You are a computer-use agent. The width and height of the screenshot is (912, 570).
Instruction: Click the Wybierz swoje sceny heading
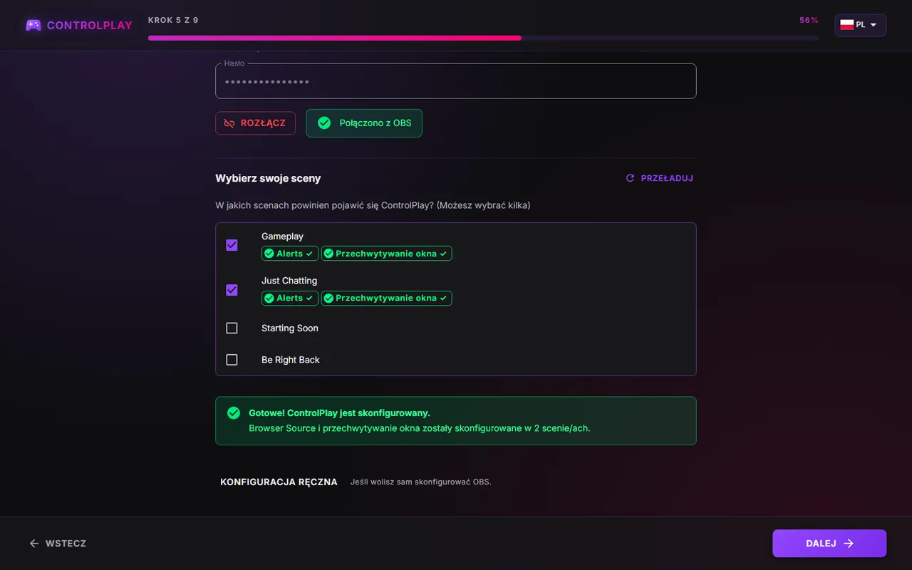coord(268,178)
